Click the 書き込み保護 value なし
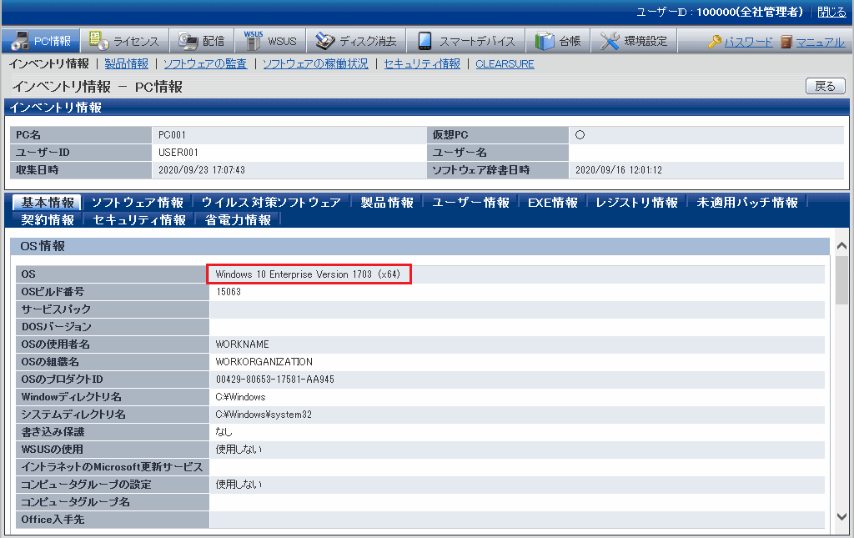Image resolution: width=854 pixels, height=538 pixels. (224, 432)
